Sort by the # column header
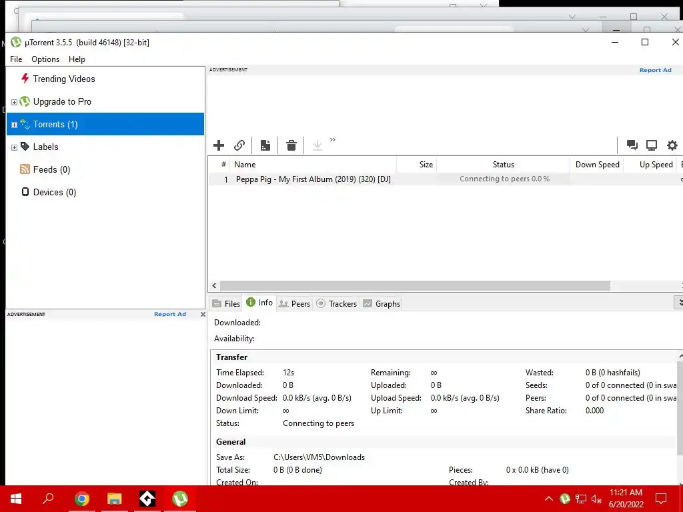 click(220, 165)
